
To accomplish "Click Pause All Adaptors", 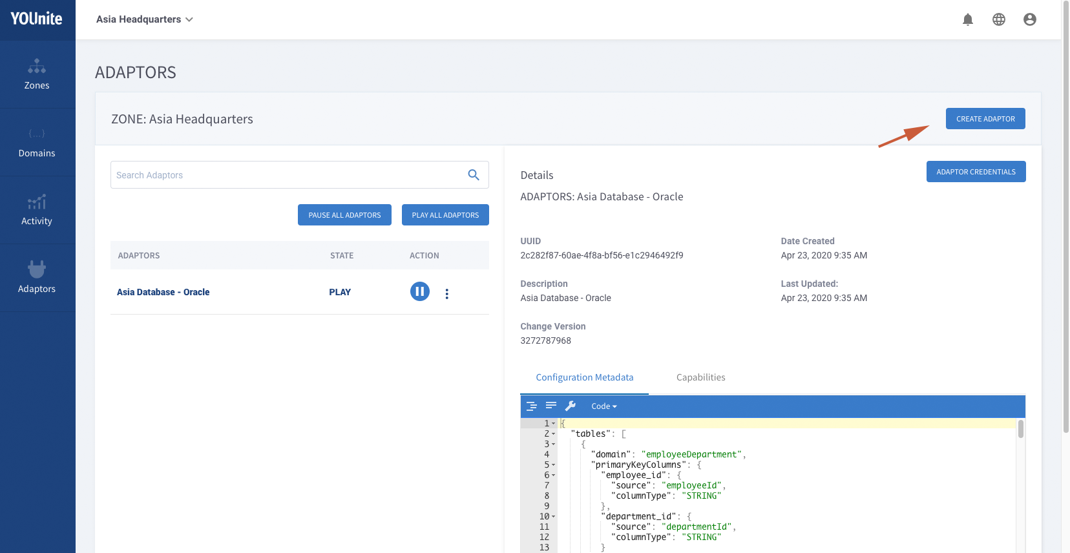I will (344, 215).
